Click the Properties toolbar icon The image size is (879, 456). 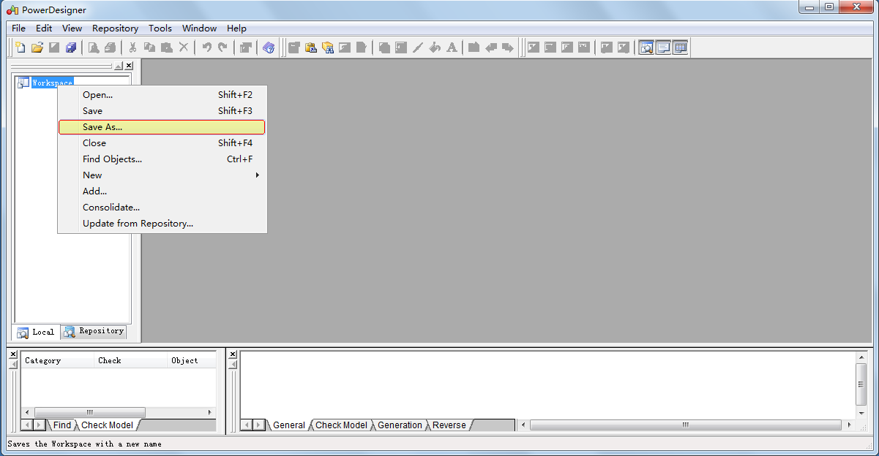(x=246, y=47)
